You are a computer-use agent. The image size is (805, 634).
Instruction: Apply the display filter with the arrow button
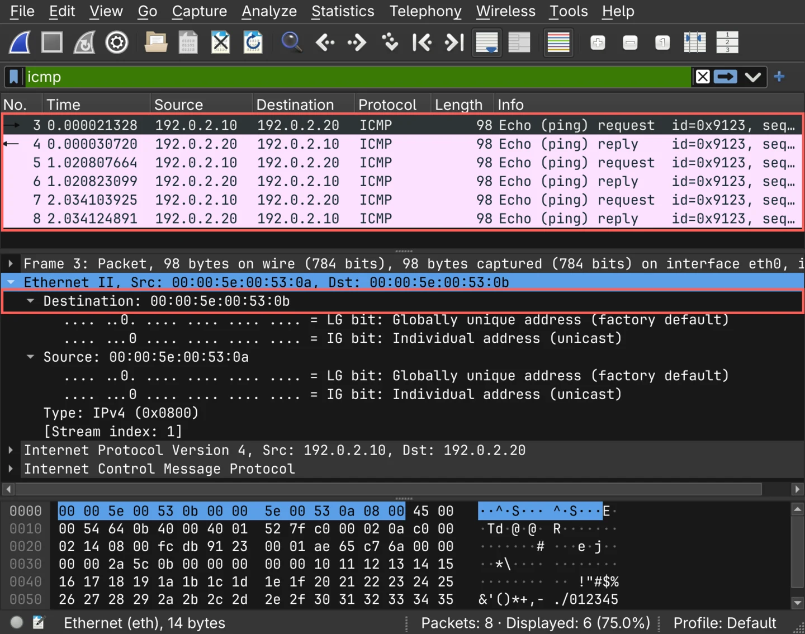point(726,77)
